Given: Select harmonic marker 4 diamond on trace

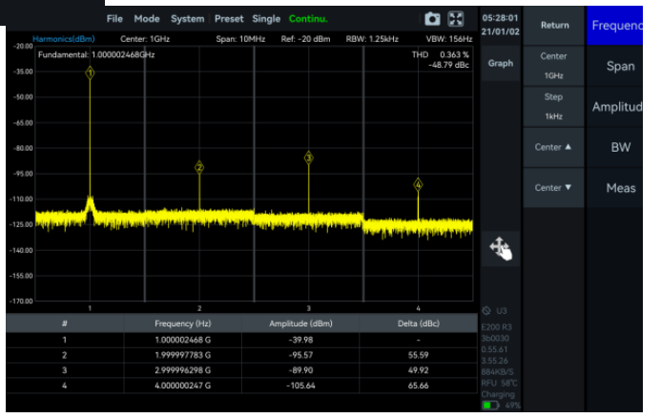Looking at the screenshot, I should pos(418,184).
